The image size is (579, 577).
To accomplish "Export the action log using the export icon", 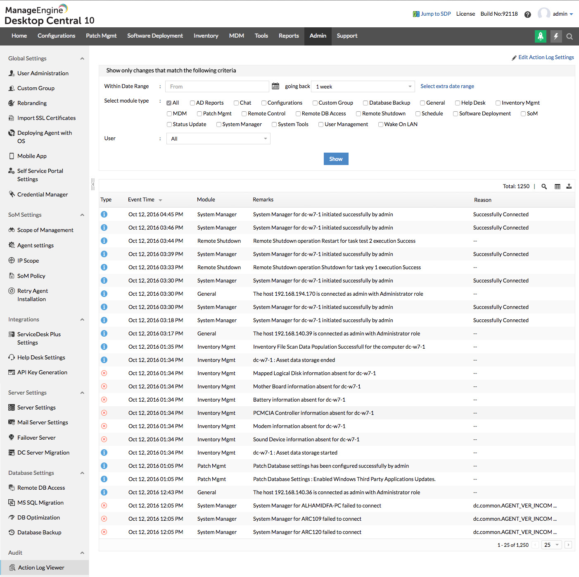I will tap(569, 186).
